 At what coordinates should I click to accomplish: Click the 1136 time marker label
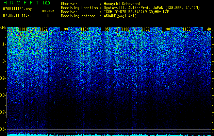click(125, 29)
